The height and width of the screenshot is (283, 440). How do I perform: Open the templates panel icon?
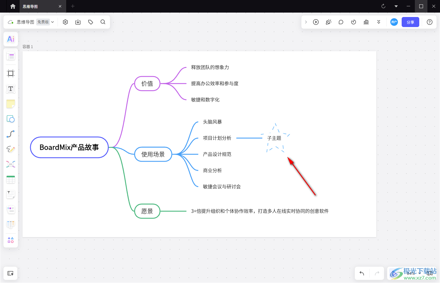click(11, 57)
